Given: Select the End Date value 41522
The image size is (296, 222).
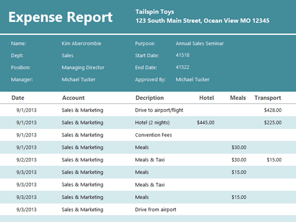Looking at the screenshot, I should pos(182,67).
